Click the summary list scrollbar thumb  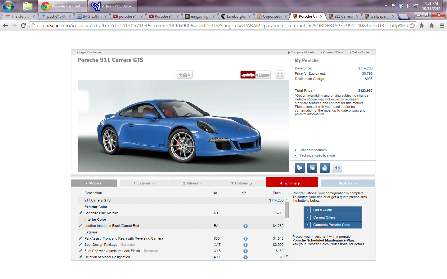click(x=287, y=210)
